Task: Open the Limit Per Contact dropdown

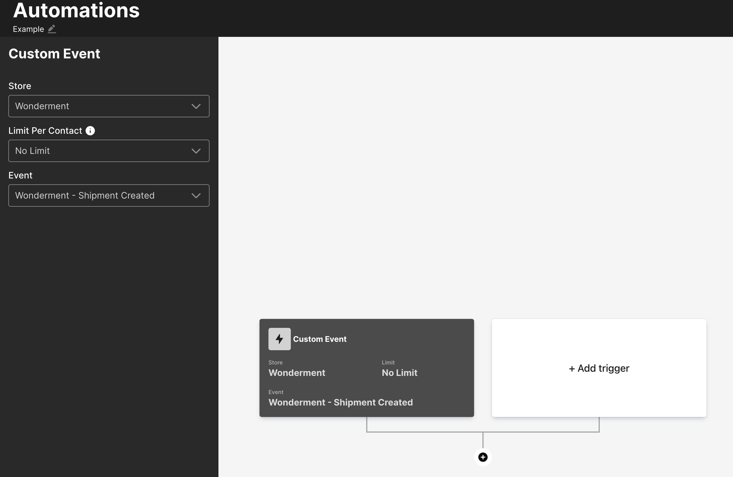Action: coord(109,151)
